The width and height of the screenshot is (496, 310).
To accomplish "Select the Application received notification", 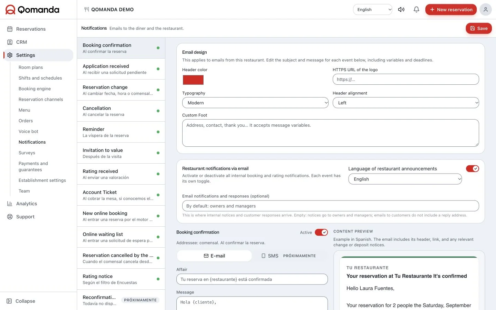I will pos(121,69).
